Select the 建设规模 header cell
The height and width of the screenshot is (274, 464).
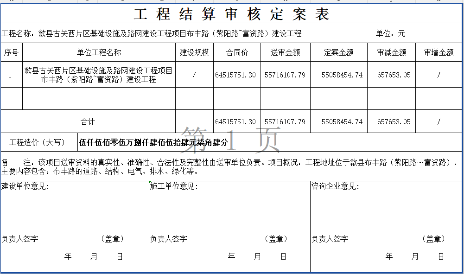point(194,53)
